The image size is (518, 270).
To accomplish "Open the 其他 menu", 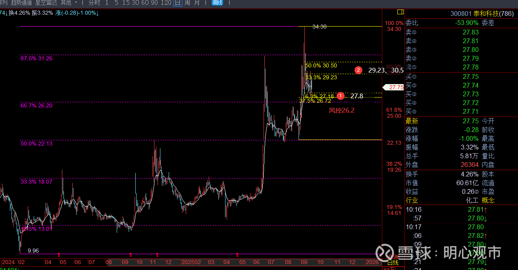I will pyautogui.click(x=66, y=3).
